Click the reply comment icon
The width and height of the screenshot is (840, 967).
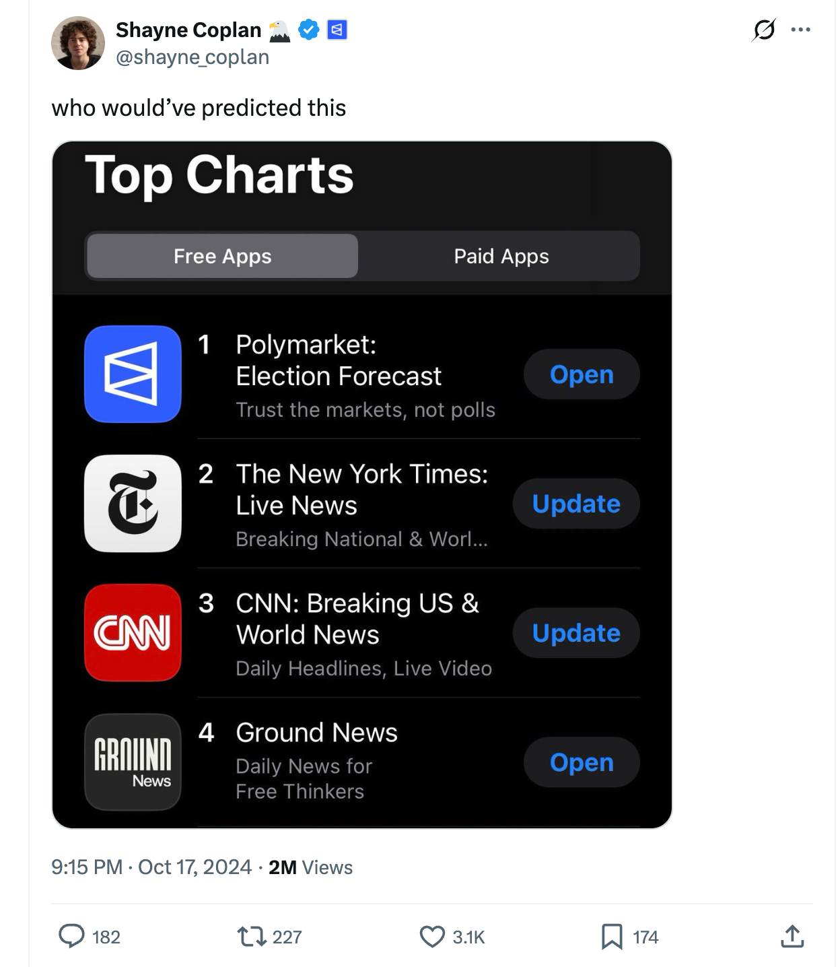coord(72,936)
